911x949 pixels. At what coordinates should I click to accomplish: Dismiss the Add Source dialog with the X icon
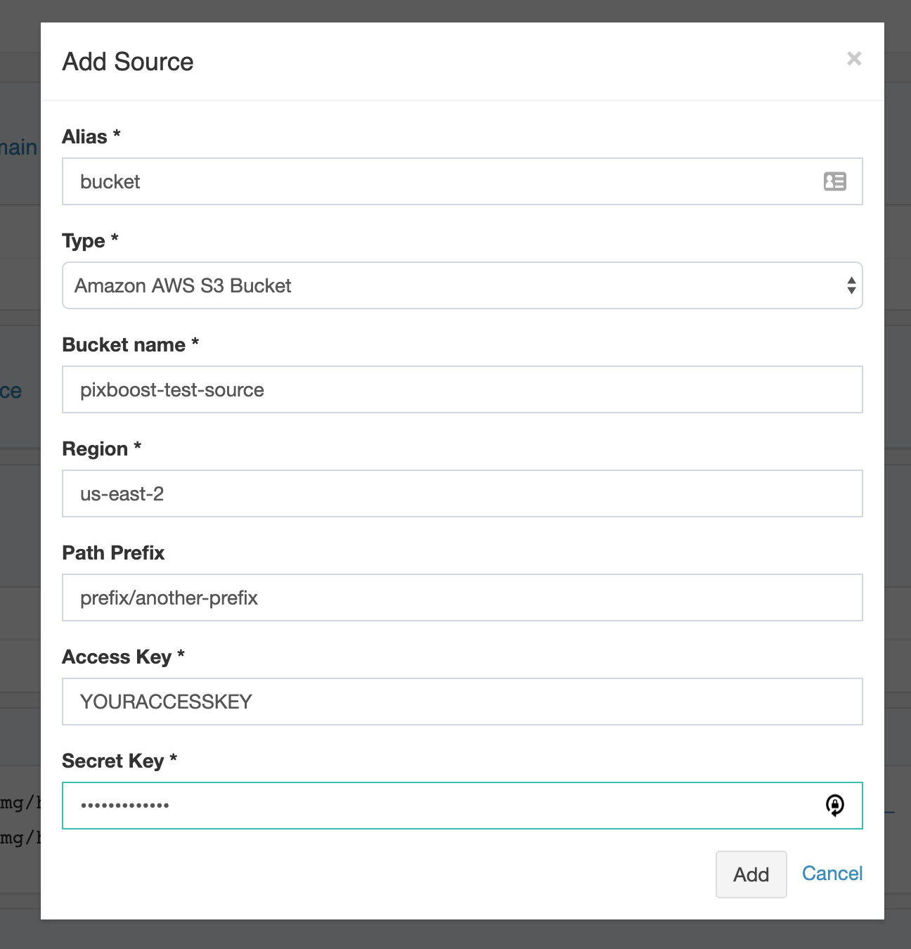pyautogui.click(x=854, y=59)
